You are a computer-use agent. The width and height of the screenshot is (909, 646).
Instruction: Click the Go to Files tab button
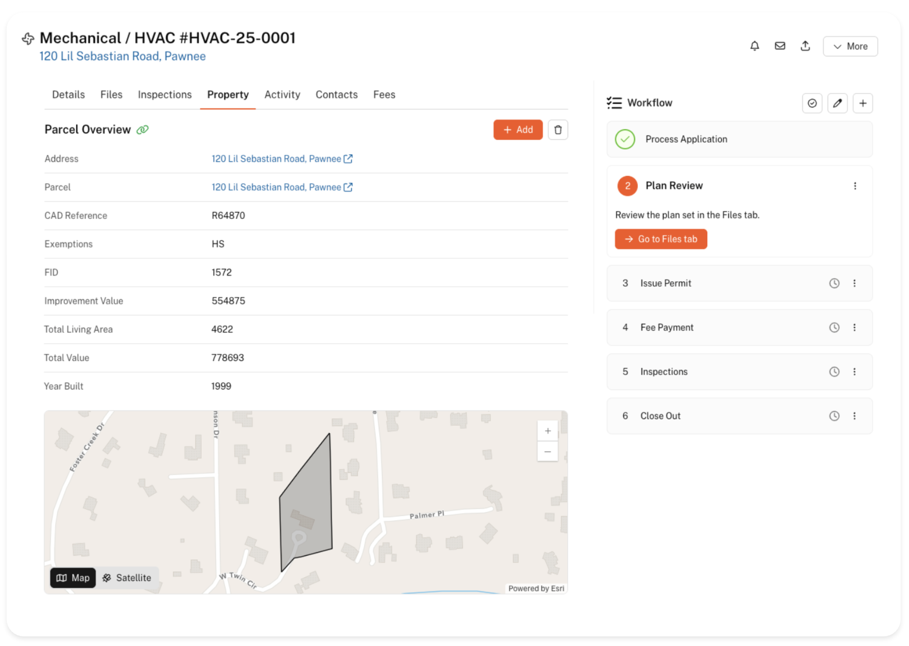[x=660, y=239]
